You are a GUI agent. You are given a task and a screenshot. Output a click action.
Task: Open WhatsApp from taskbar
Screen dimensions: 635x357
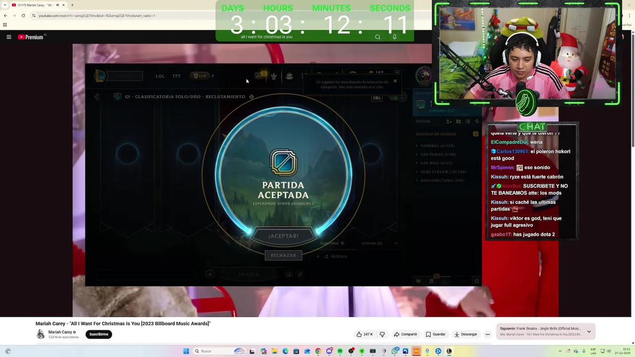pos(394,351)
